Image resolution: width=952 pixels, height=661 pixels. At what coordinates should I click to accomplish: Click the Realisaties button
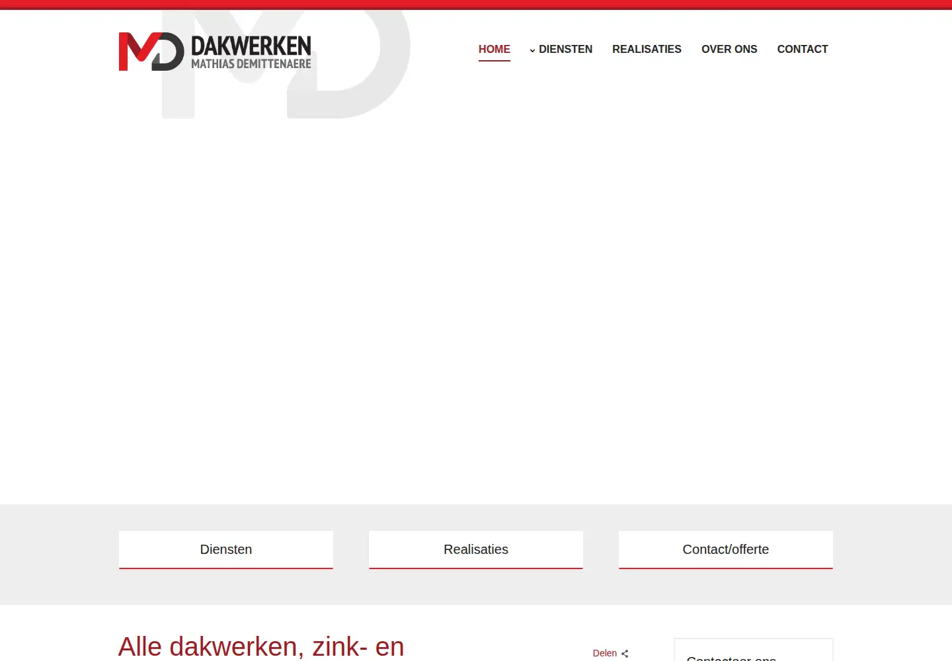pyautogui.click(x=476, y=549)
